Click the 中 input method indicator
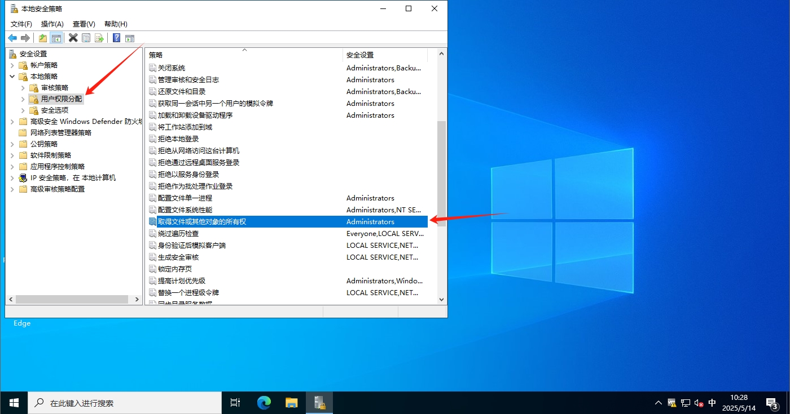The height and width of the screenshot is (414, 790). (x=712, y=403)
